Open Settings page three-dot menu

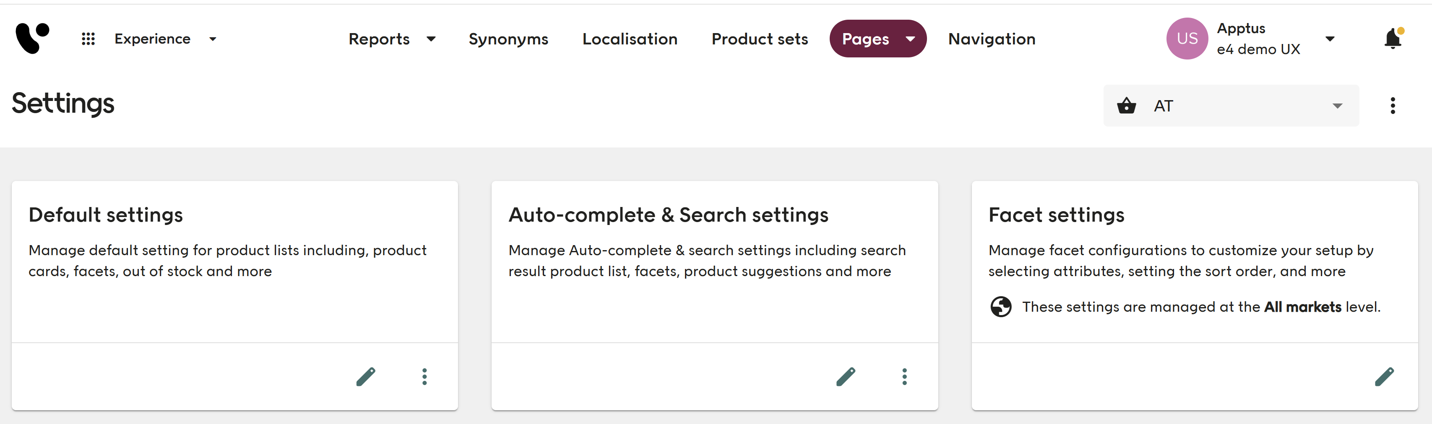click(1393, 106)
